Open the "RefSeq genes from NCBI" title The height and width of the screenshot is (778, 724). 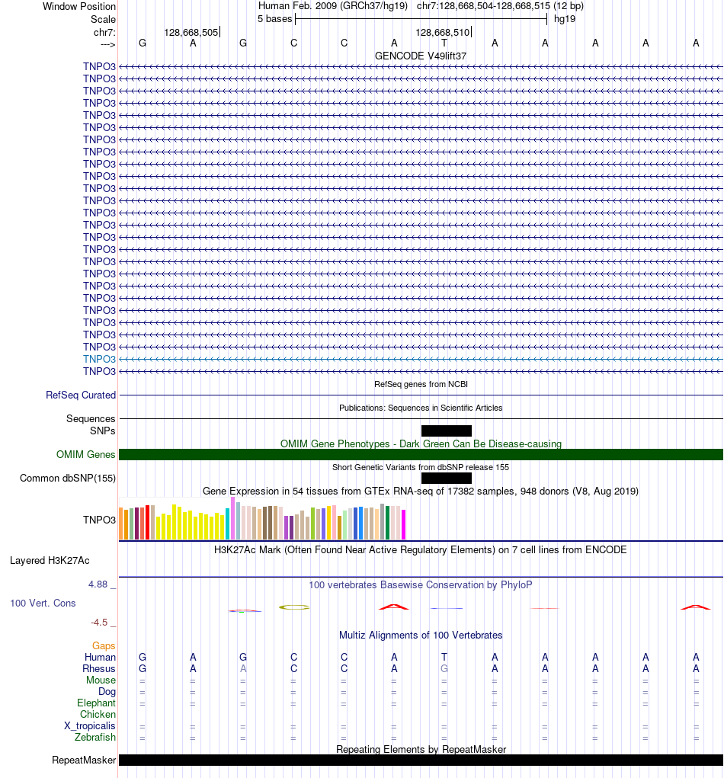click(x=421, y=384)
